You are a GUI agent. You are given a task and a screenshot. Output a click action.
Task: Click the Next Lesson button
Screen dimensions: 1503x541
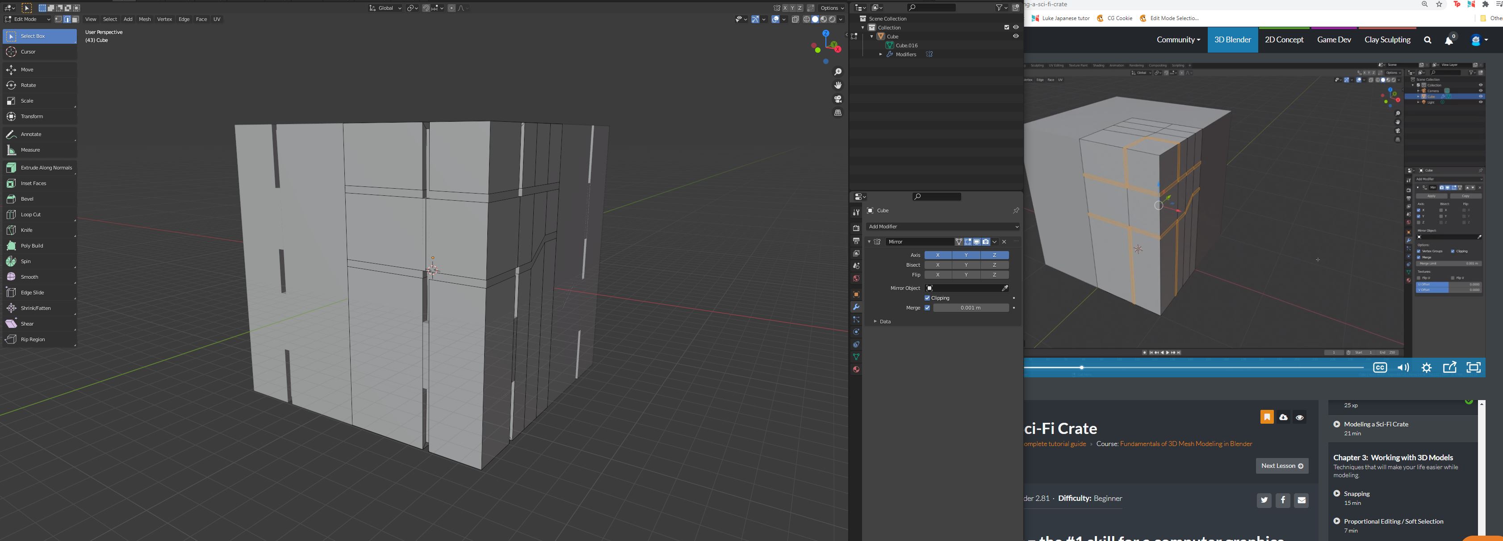(x=1281, y=466)
